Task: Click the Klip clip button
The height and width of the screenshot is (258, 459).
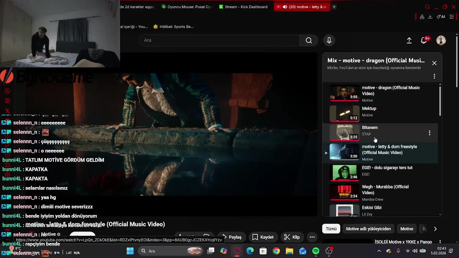Action: pos(292,237)
